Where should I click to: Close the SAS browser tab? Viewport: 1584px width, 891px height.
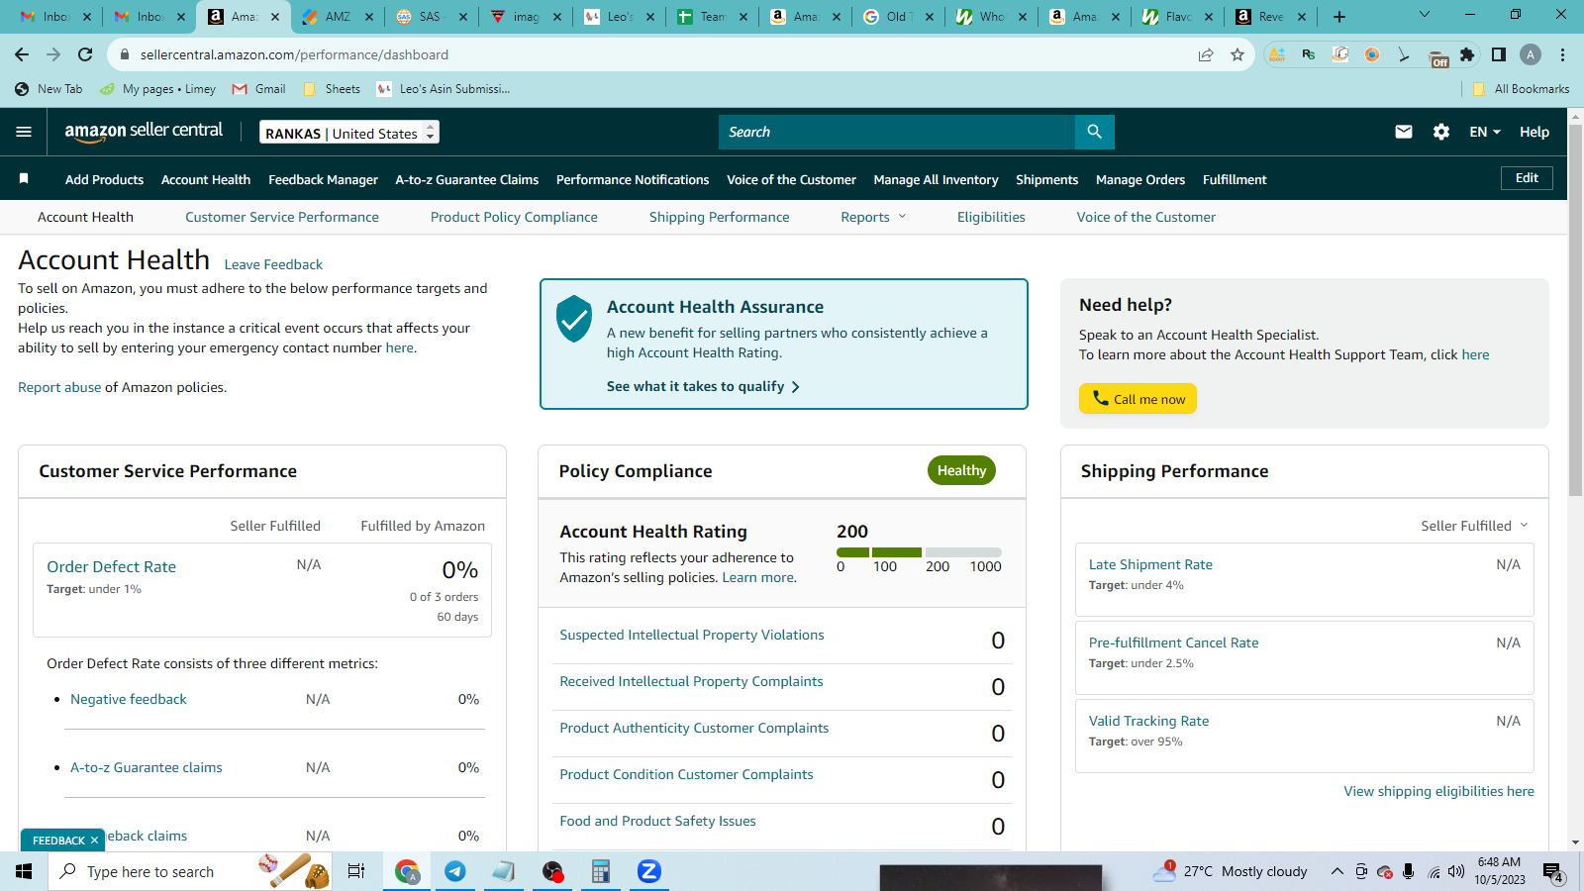point(463,17)
